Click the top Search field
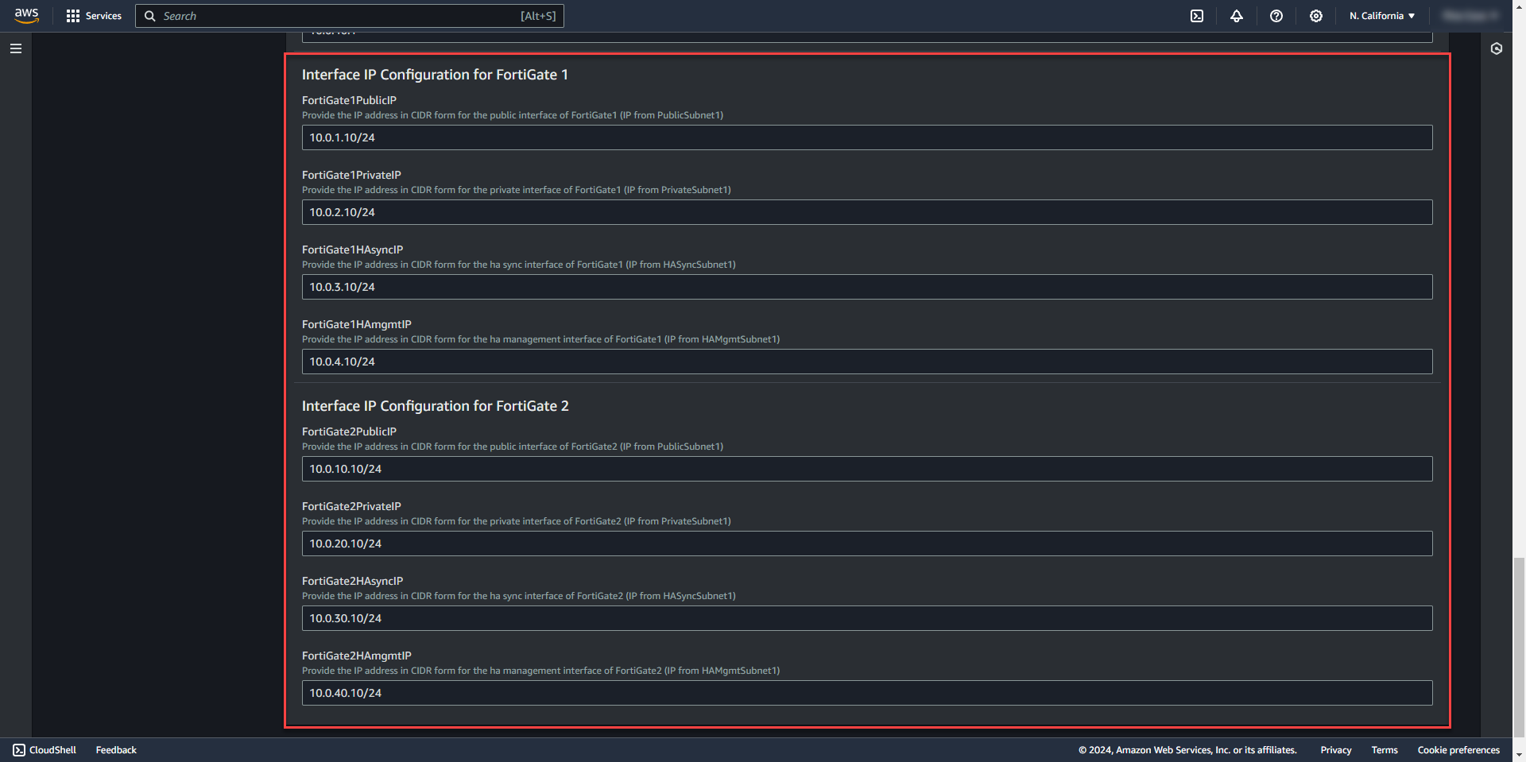Screen dimensions: 1526x762 [350, 16]
